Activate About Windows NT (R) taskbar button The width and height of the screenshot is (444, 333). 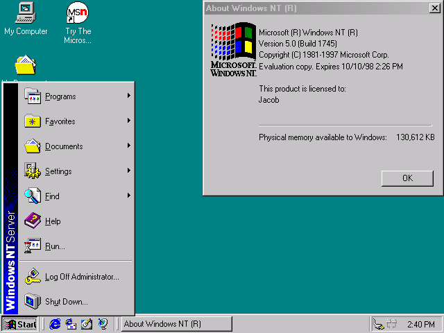177,324
